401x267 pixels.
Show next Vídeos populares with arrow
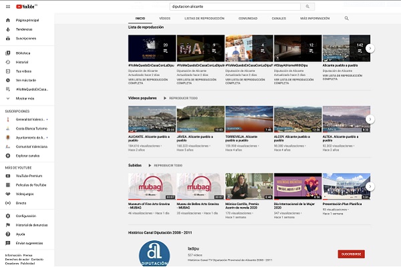[370, 119]
